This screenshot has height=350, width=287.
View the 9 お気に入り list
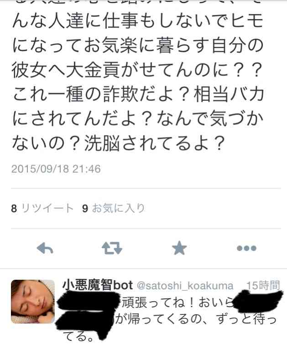click(114, 208)
